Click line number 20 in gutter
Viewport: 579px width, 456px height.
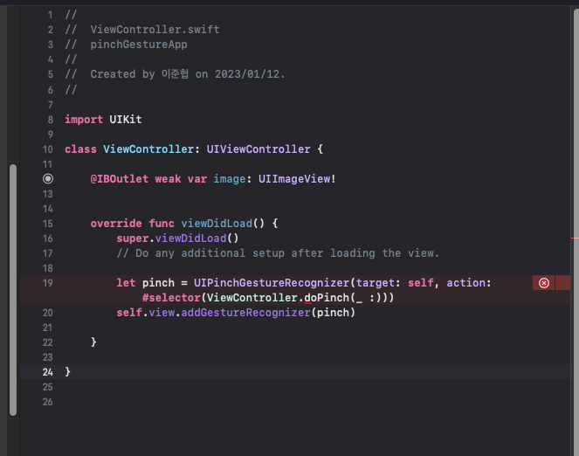(x=48, y=313)
